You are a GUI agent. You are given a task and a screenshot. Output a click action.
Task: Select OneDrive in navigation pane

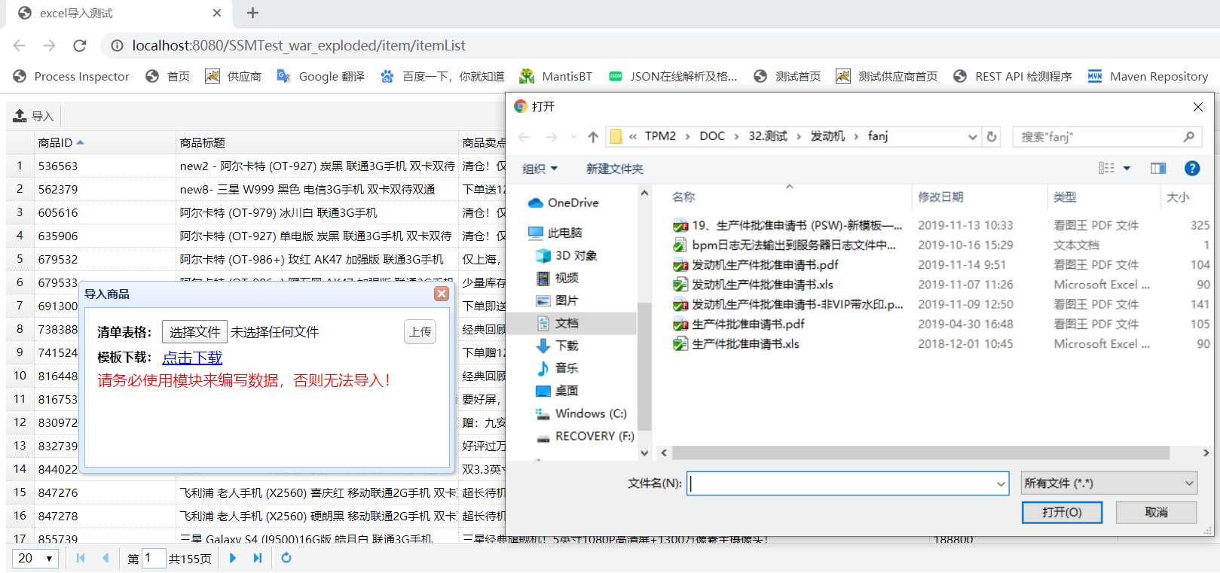[564, 203]
